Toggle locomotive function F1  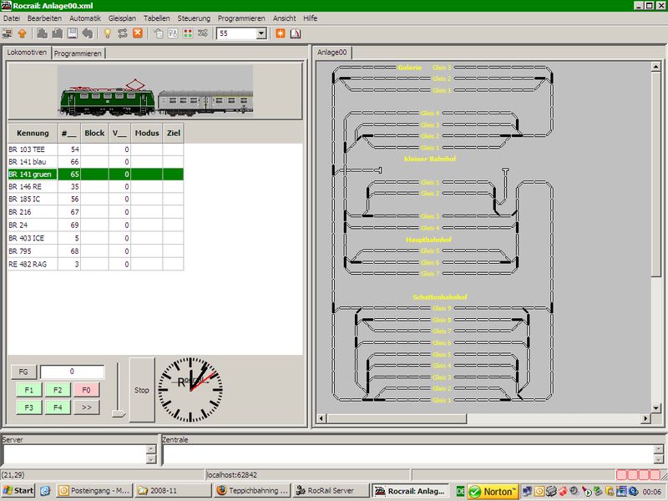click(x=29, y=390)
